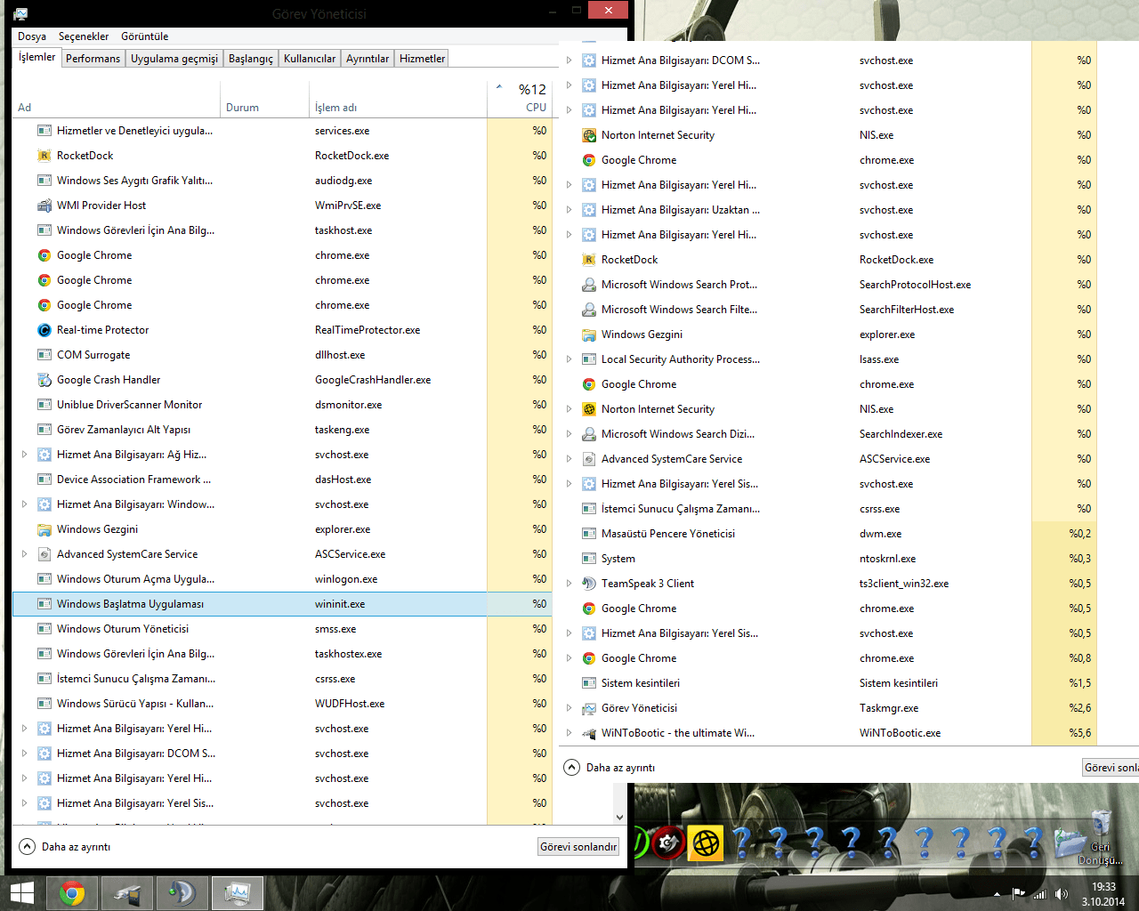Viewport: 1139px width, 911px height.
Task: Click the WiNToBootic process row icon
Action: coord(589,733)
